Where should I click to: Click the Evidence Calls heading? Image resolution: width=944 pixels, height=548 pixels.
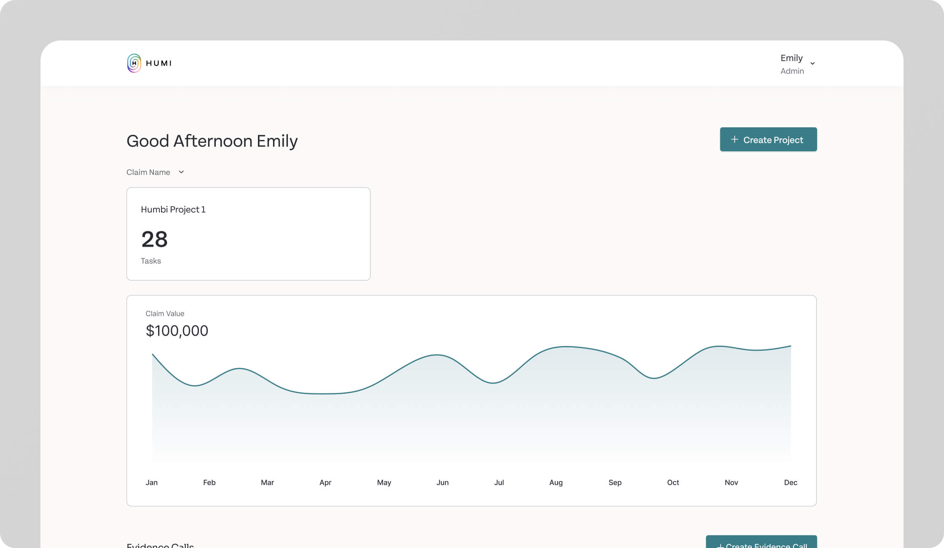[x=160, y=545]
